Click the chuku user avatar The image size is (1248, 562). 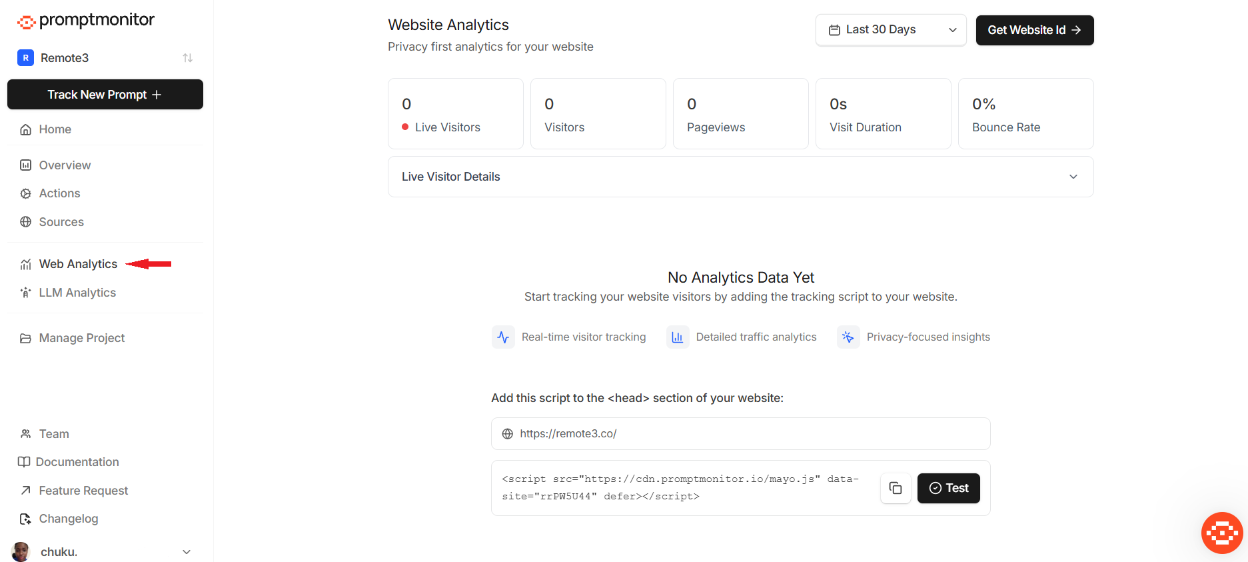tap(21, 552)
